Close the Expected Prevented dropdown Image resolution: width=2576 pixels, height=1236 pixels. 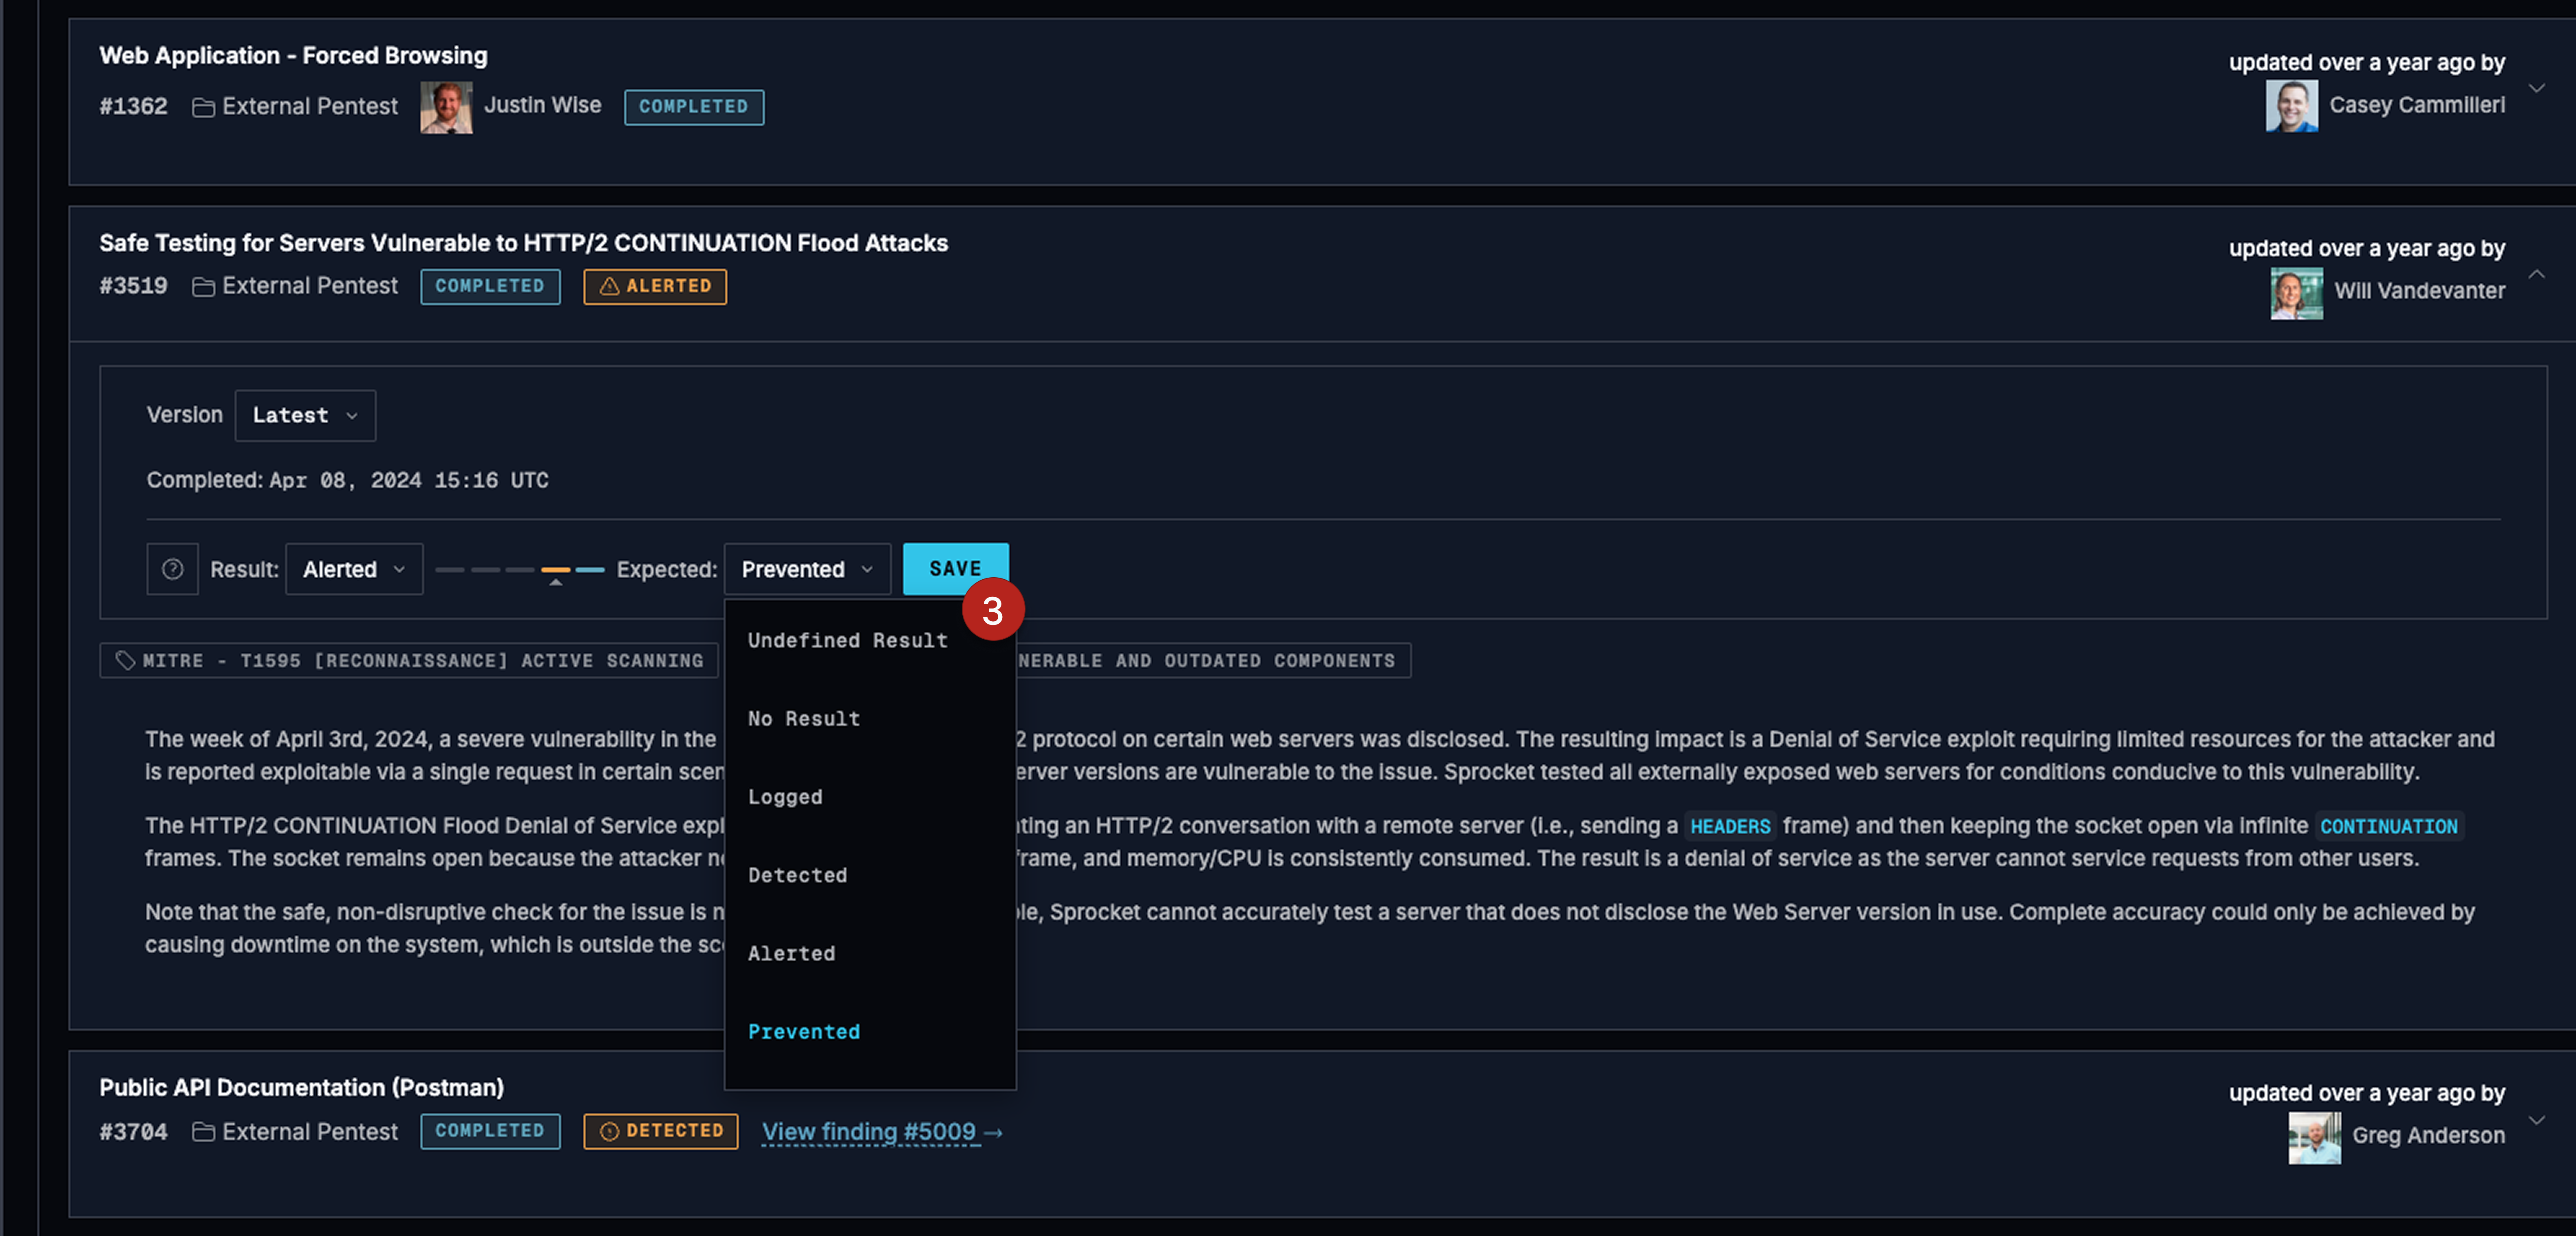[807, 569]
